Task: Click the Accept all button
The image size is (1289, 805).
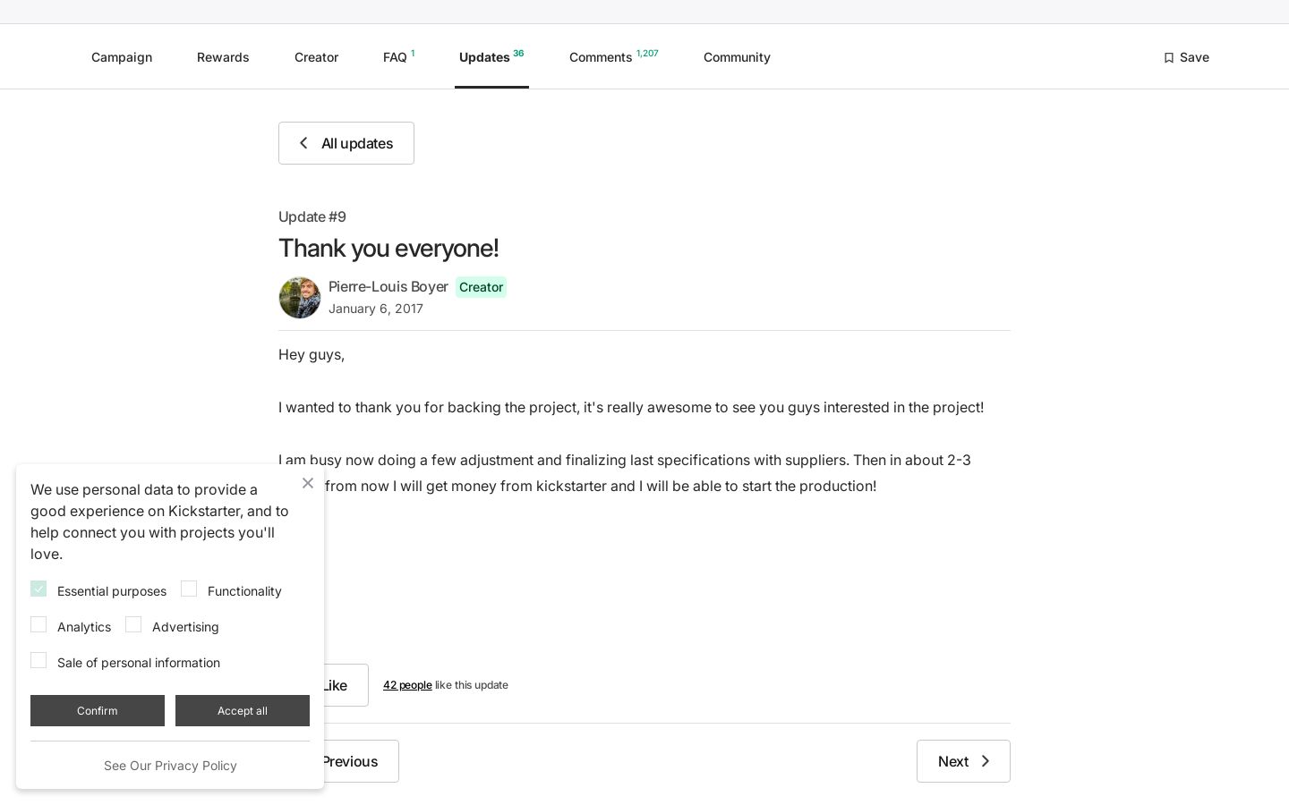Action: 243,710
